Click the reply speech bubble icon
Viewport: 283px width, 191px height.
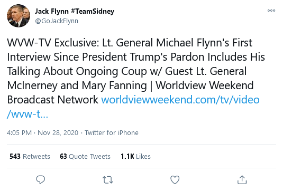(40, 179)
